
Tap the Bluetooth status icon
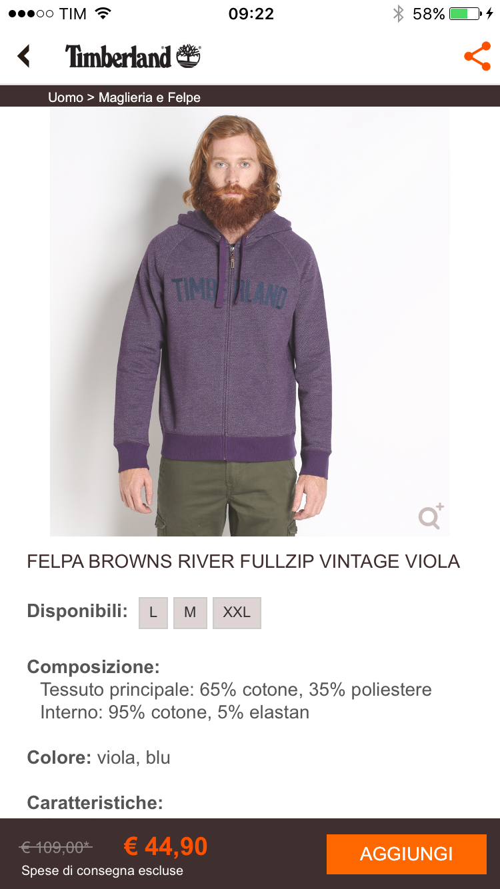pyautogui.click(x=398, y=13)
